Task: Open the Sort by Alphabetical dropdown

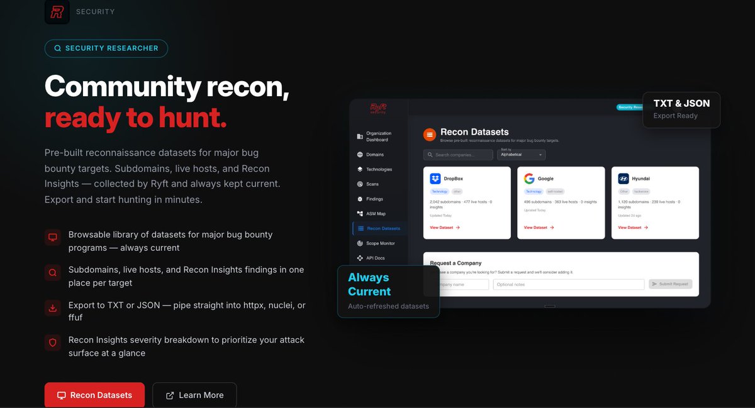Action: pos(522,153)
